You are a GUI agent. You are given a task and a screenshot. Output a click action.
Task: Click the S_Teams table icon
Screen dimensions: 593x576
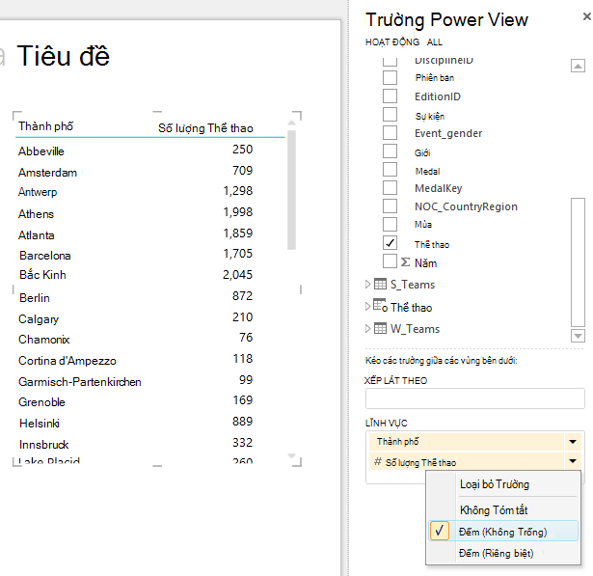[x=380, y=284]
